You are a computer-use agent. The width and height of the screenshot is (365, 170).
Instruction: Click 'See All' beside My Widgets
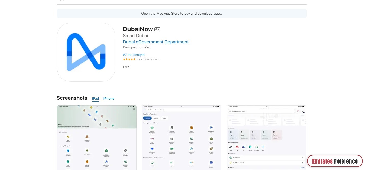[x=302, y=168]
